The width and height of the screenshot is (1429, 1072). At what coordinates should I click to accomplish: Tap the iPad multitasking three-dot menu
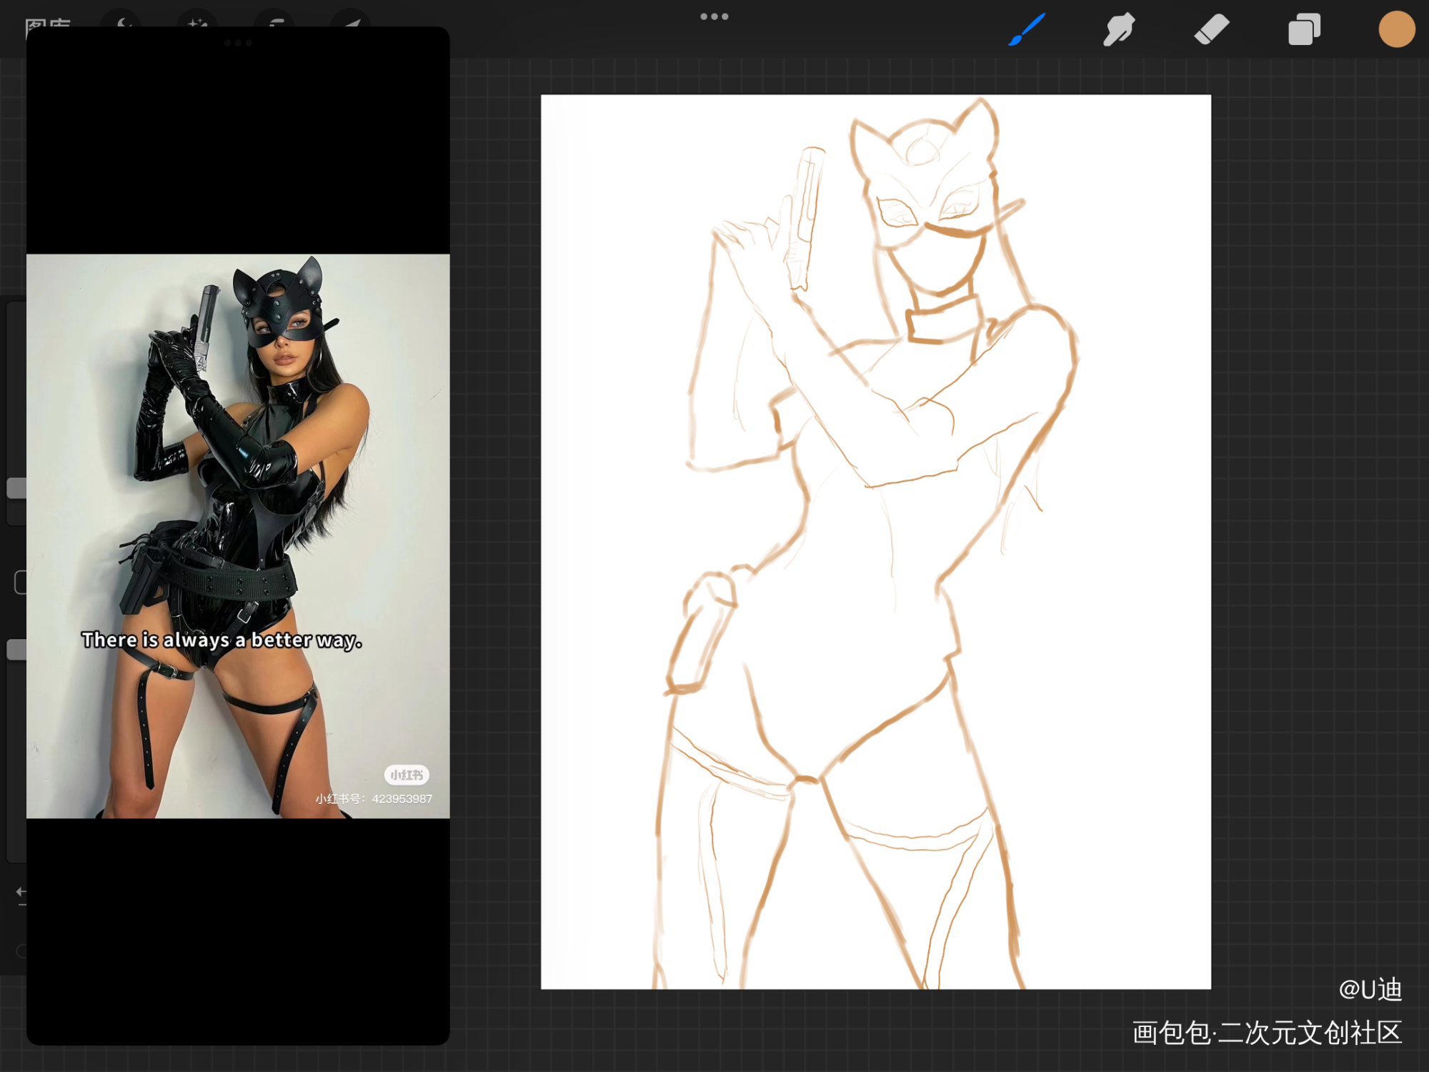pos(714,16)
